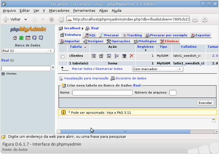Open the Importar tab

coord(70,41)
